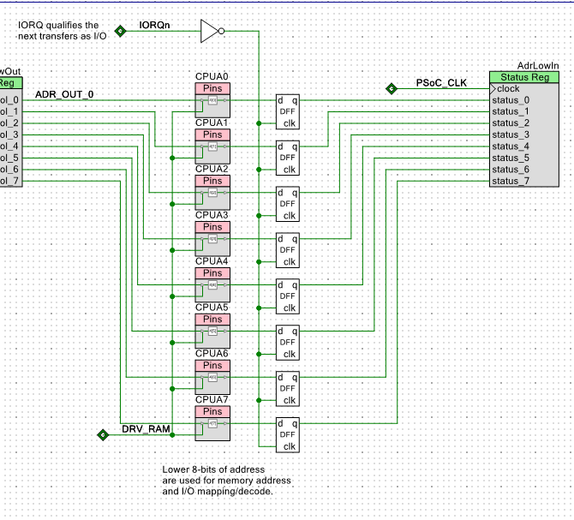Select the IORQn green input connector
This screenshot has width=574, height=520.
tap(121, 31)
